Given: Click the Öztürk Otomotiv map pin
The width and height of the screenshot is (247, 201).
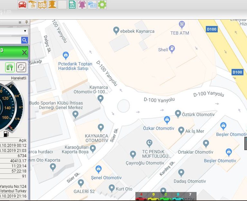Looking at the screenshot, I should [178, 114].
